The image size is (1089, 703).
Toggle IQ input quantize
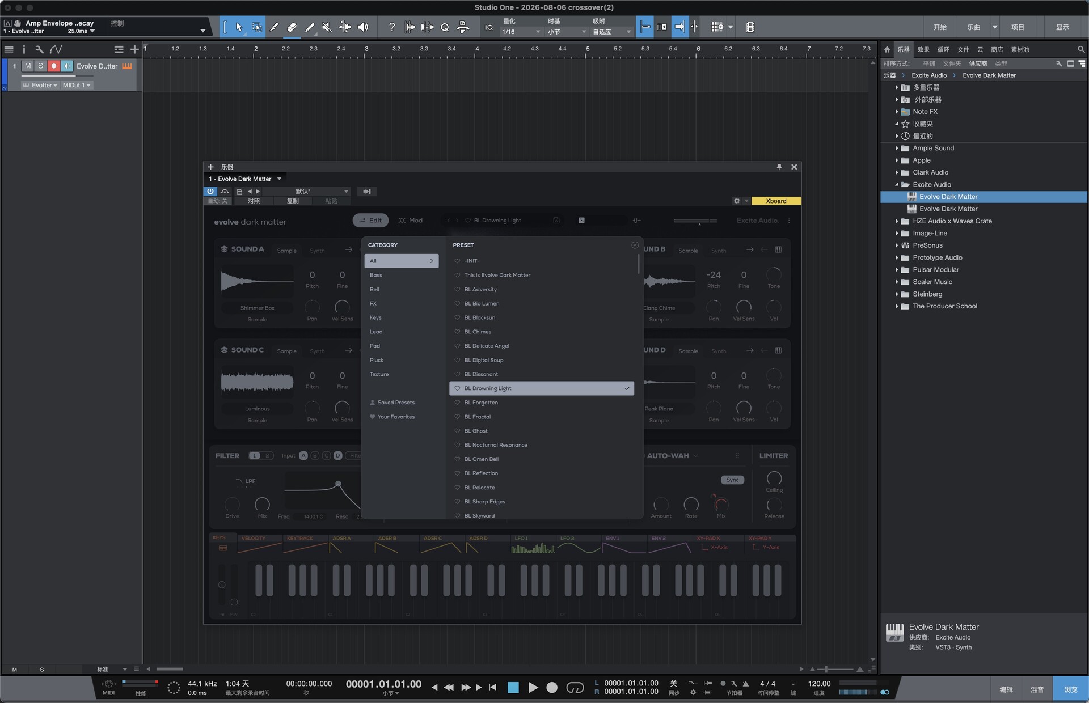click(489, 27)
